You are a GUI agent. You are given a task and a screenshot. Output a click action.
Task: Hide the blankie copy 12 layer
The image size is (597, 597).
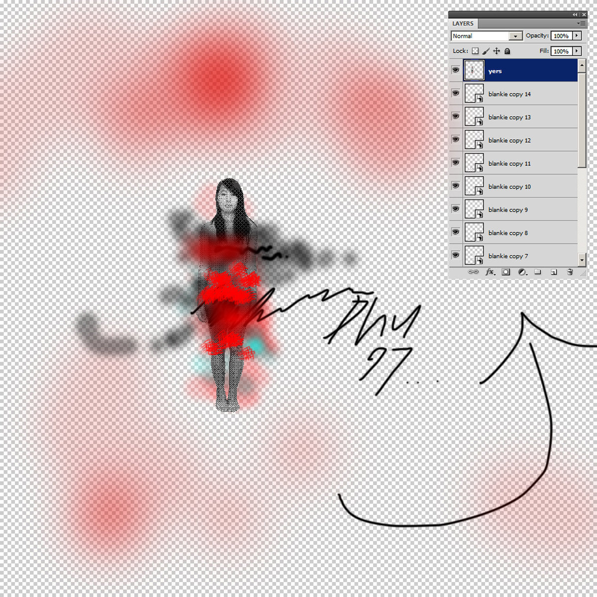click(456, 140)
